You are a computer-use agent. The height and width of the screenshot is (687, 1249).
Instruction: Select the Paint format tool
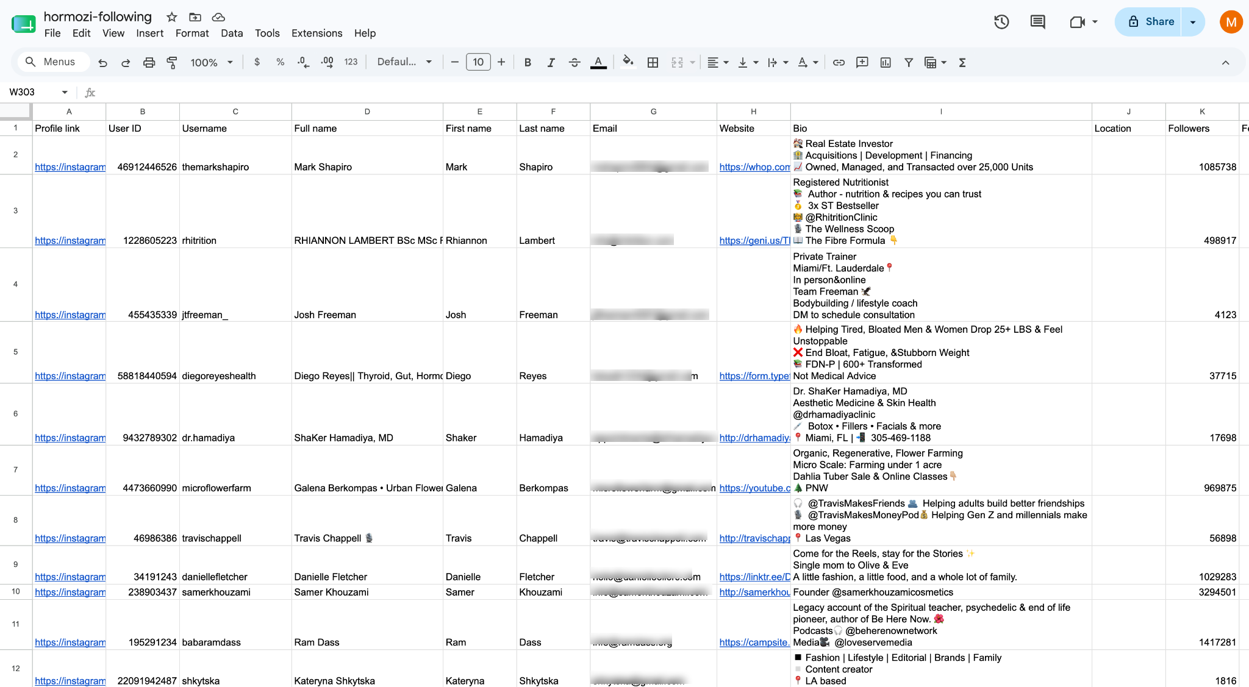(172, 62)
